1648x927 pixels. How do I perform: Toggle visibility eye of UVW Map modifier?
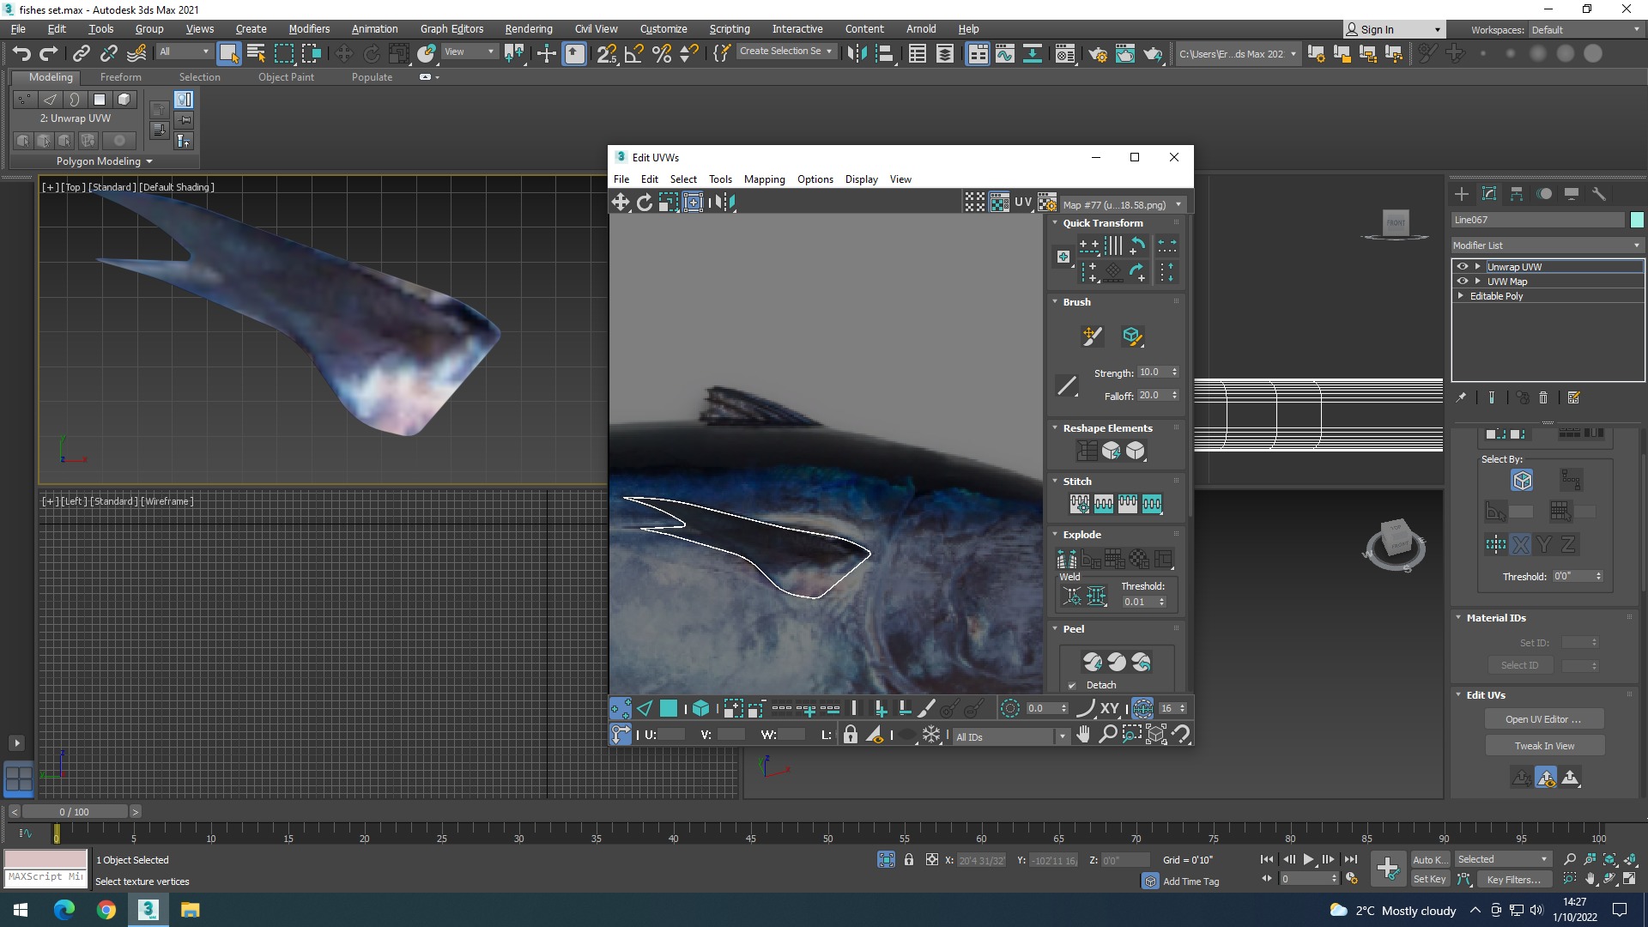tap(1463, 282)
